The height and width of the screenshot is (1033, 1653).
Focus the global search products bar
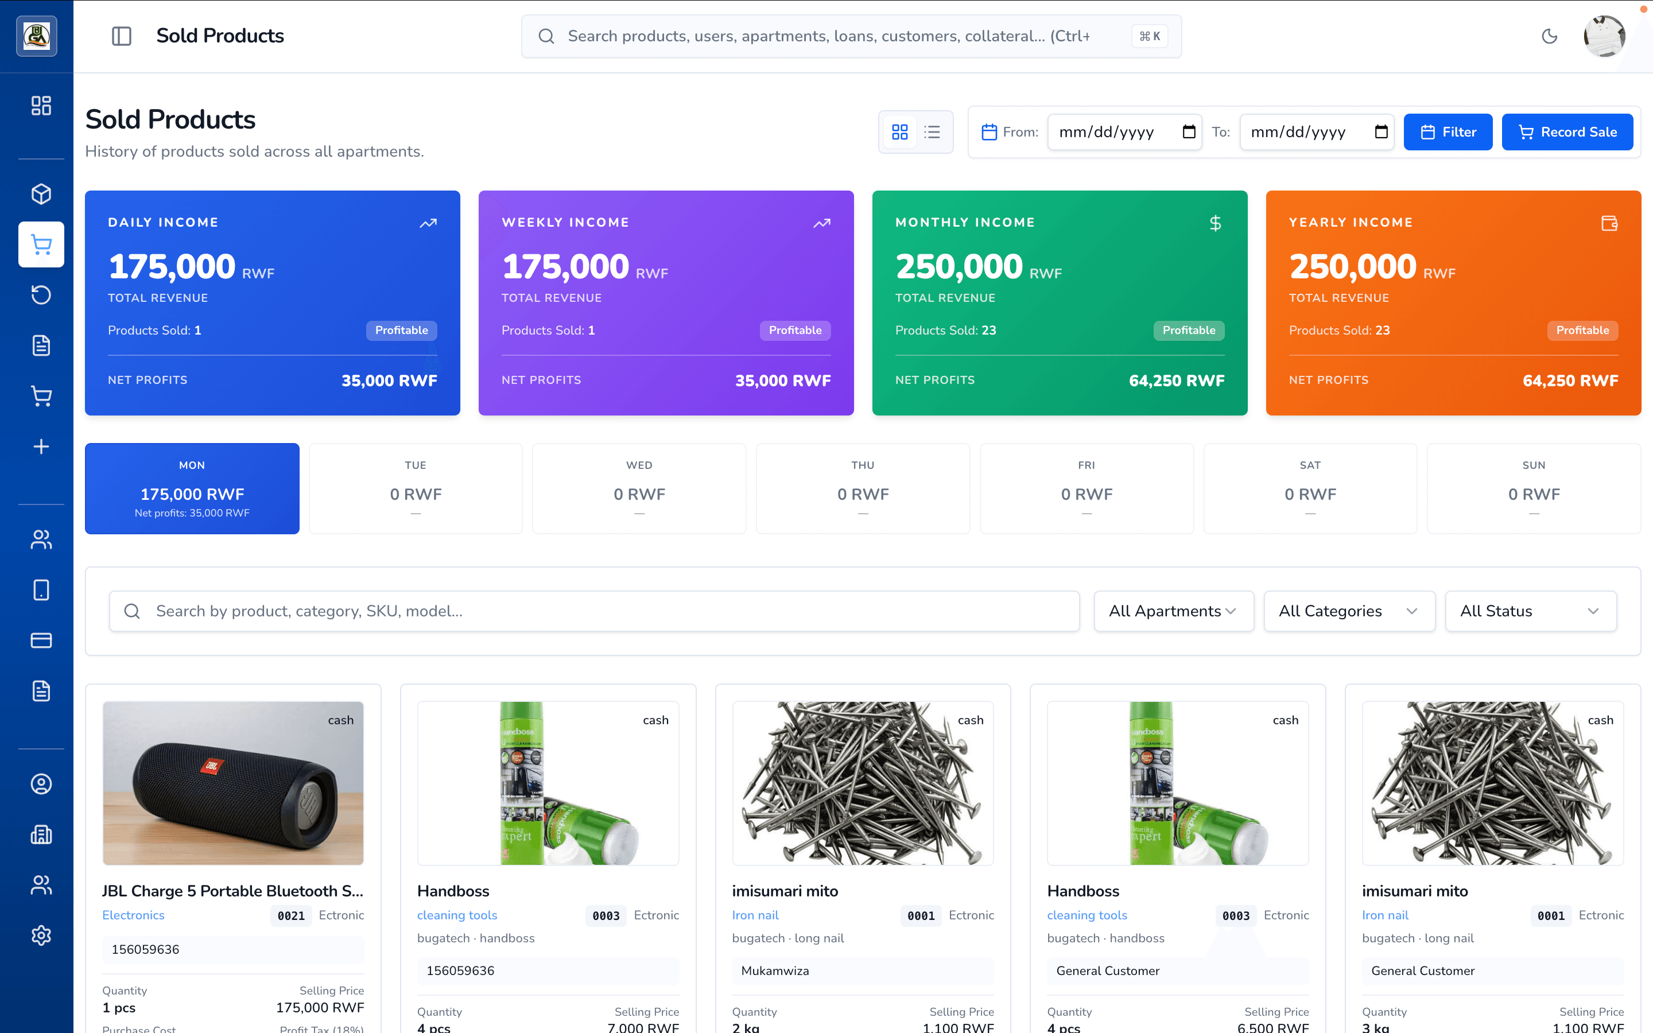click(x=851, y=36)
